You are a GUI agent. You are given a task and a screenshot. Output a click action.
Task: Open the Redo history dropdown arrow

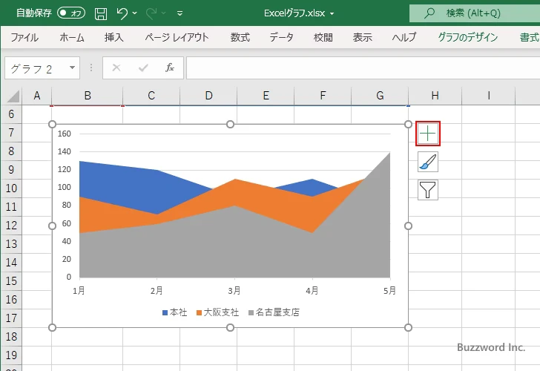click(164, 13)
